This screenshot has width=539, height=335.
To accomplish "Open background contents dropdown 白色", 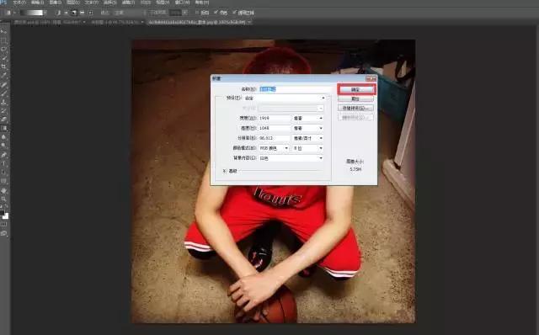I will click(x=291, y=158).
